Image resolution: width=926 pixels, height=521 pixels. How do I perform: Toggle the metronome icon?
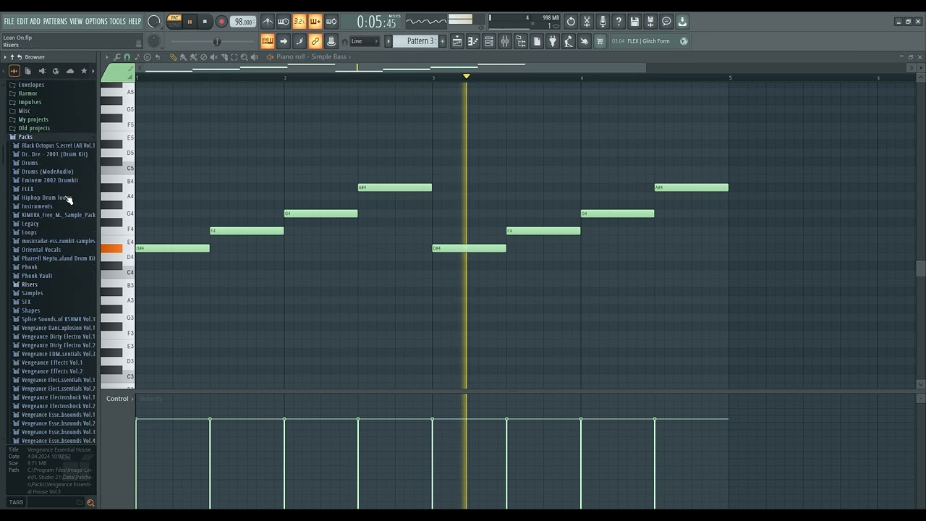click(x=268, y=22)
